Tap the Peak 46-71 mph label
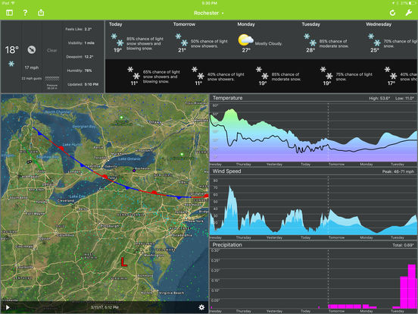418x314 pixels. tap(398, 171)
